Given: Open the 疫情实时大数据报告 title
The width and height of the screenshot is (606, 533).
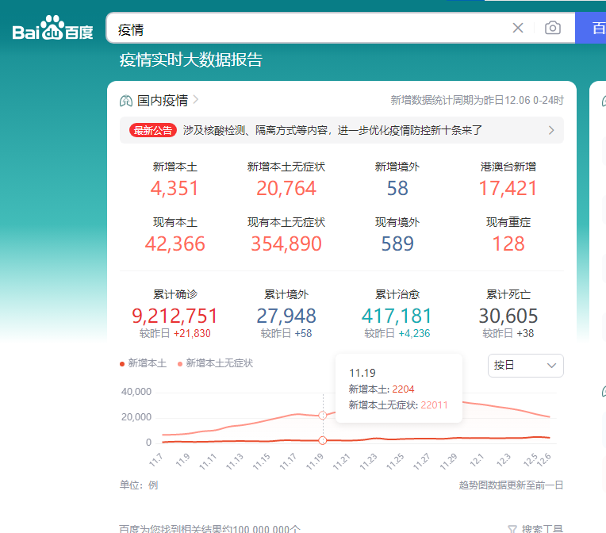Looking at the screenshot, I should tap(190, 60).
